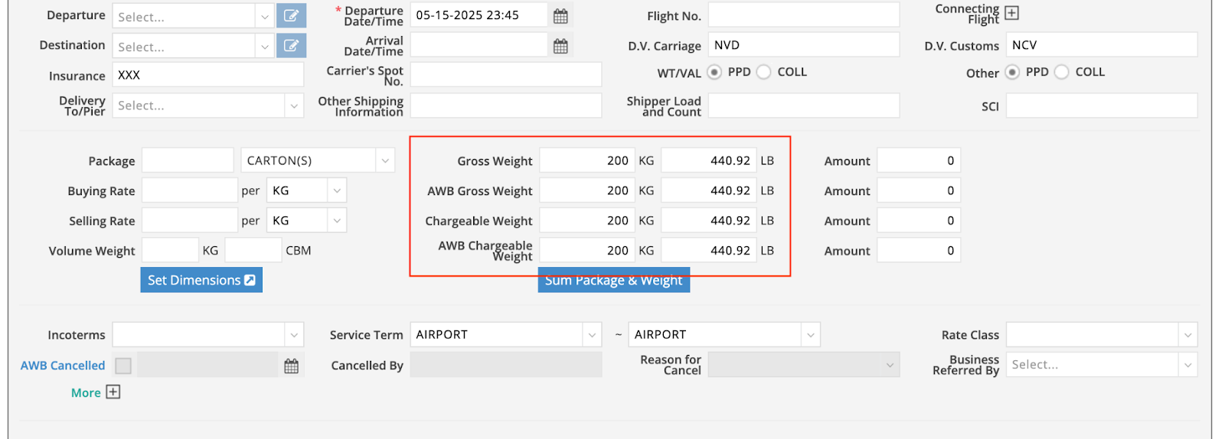The width and height of the screenshot is (1225, 439).
Task: Tick the AWB Cancelled checkbox
Action: point(123,366)
